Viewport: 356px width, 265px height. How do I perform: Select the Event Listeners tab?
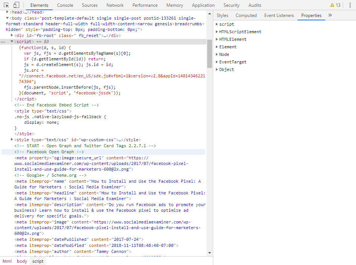(279, 15)
